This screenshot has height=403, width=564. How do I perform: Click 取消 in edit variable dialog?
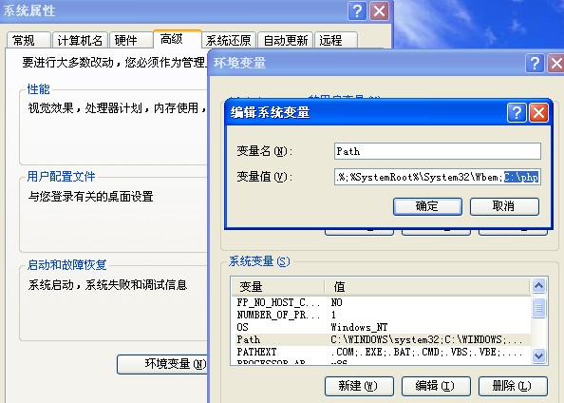(504, 206)
